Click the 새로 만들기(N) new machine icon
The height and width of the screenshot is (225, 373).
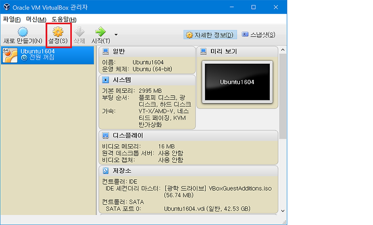23,32
